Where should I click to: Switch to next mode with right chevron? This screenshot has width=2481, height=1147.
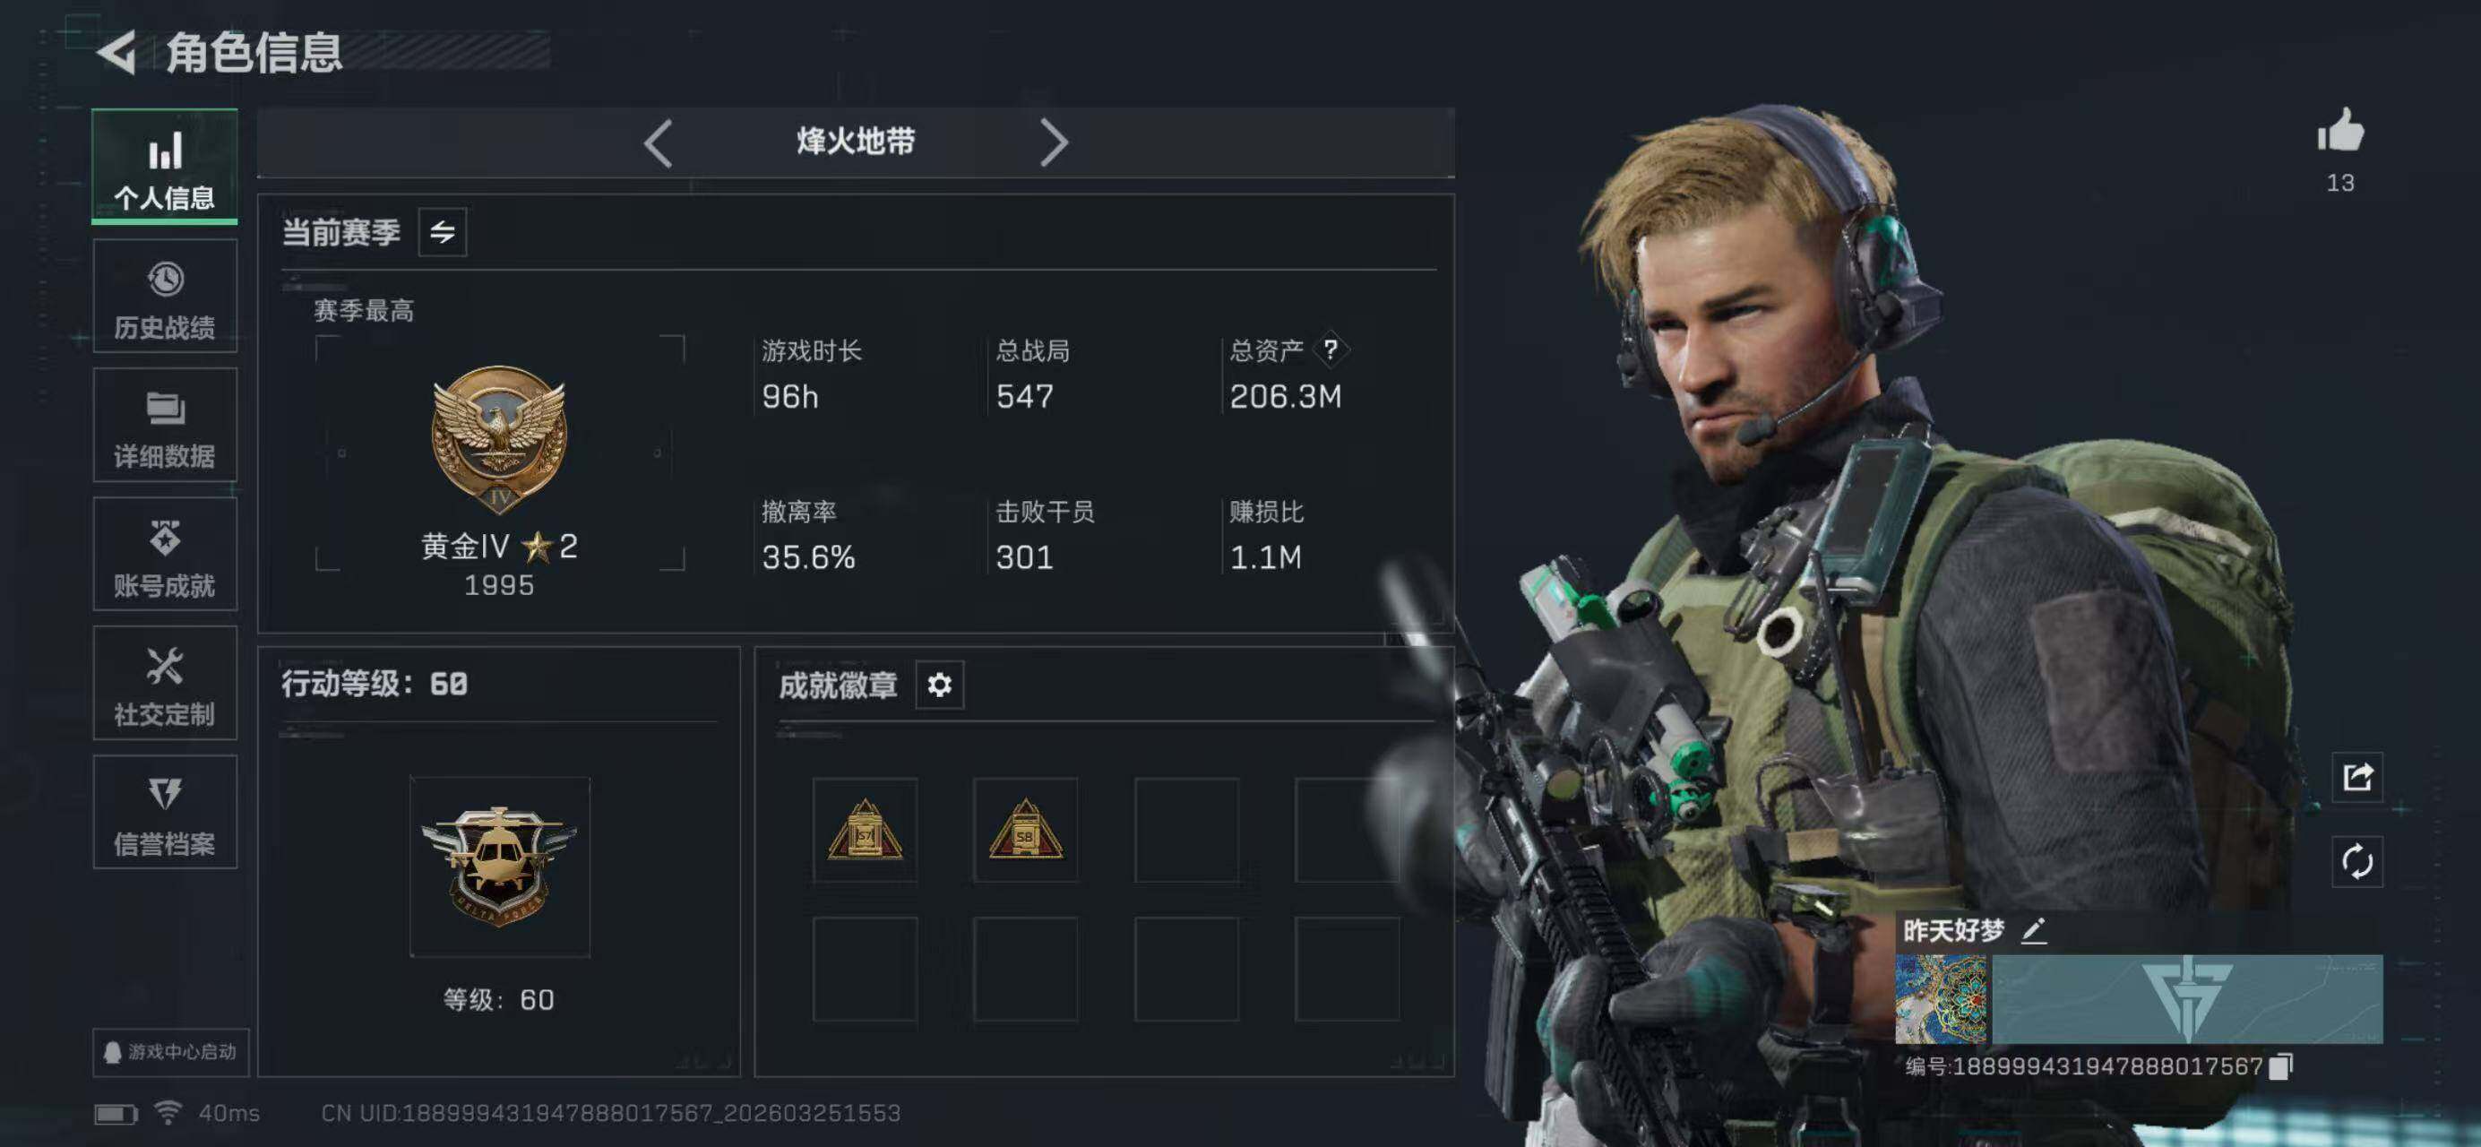click(x=1054, y=143)
